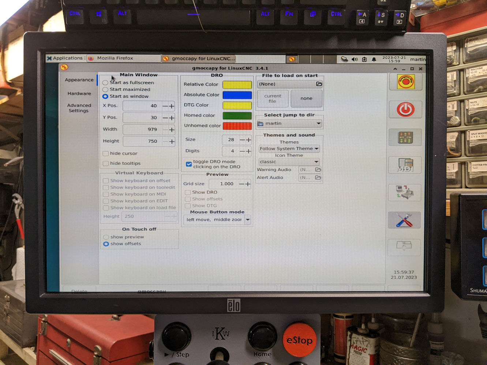The image size is (487, 365).
Task: Toggle DRO mode clicking on DRO checkbox
Action: (189, 164)
